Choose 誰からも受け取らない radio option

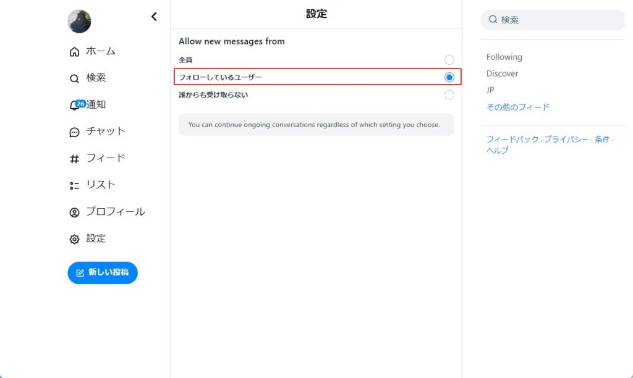449,95
